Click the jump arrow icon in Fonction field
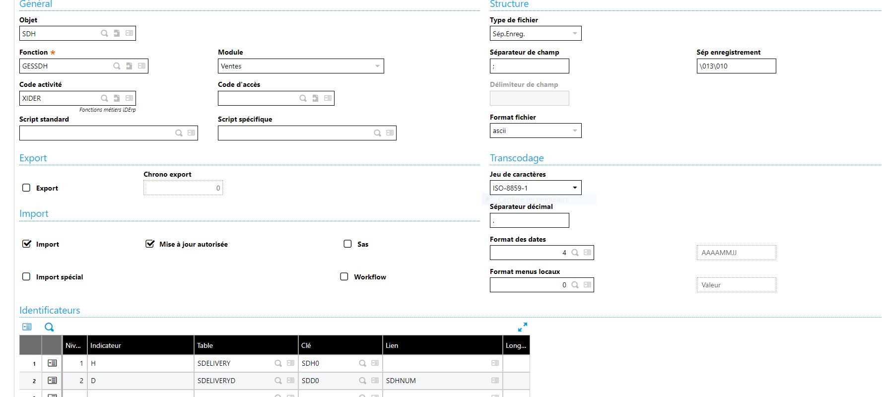The image size is (882, 397). point(129,66)
